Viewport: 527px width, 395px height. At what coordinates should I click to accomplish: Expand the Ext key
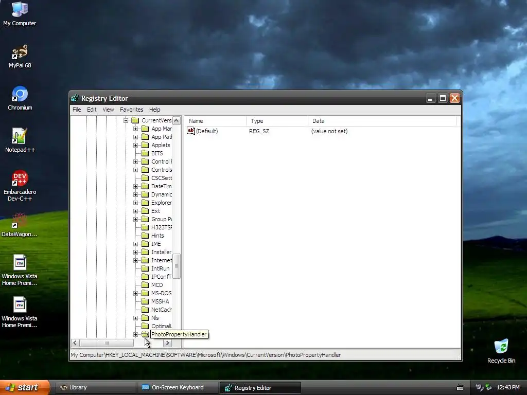pyautogui.click(x=135, y=211)
